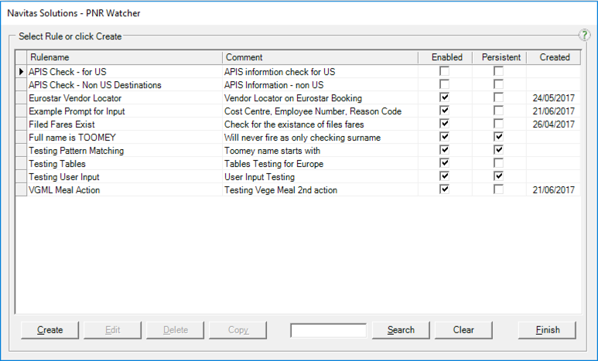This screenshot has width=598, height=361.
Task: Sort by the Rulename column header
Action: 125,57
